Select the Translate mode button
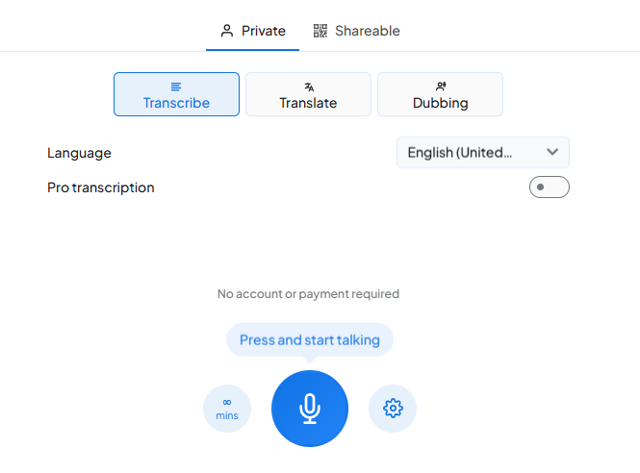640x473 pixels. click(308, 94)
